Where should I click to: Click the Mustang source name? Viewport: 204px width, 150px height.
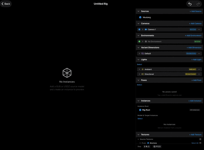coord(147,17)
